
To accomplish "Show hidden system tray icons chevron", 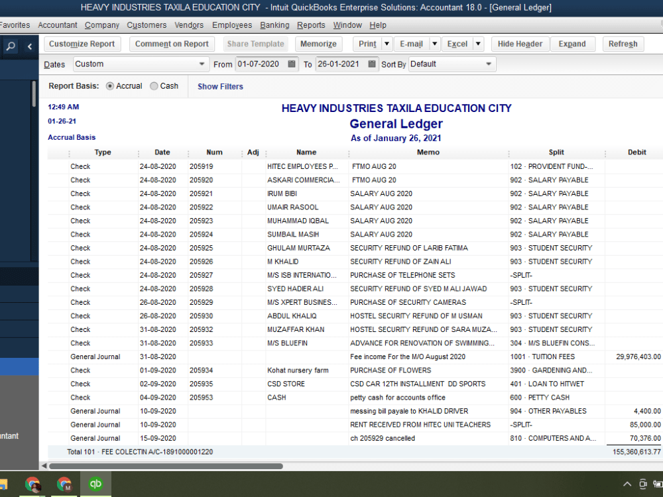I will coord(627,484).
